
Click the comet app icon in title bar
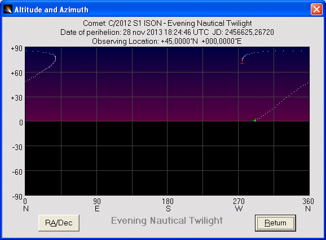tap(8, 10)
